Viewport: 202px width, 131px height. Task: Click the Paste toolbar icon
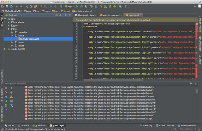point(35,6)
